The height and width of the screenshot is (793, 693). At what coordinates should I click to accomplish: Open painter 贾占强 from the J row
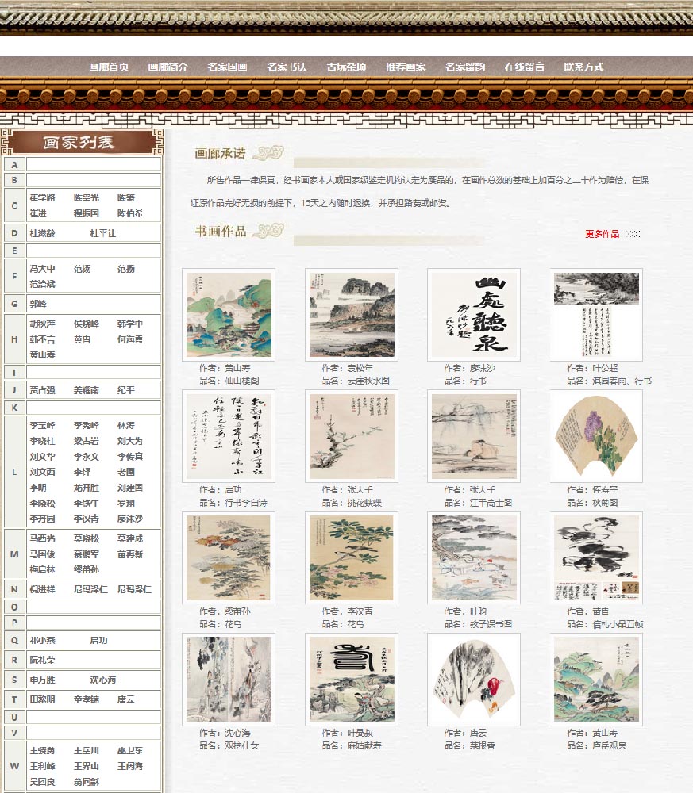pyautogui.click(x=43, y=390)
